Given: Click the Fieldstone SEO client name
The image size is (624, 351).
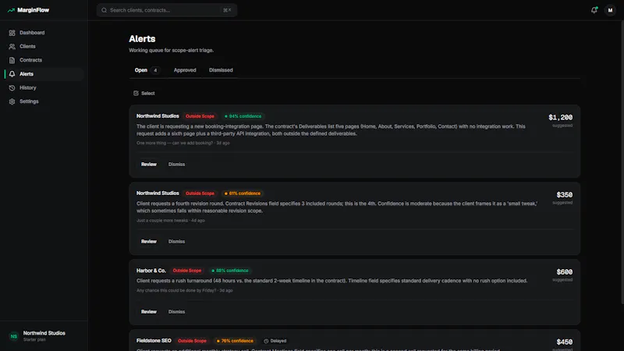Looking at the screenshot, I should click(154, 341).
